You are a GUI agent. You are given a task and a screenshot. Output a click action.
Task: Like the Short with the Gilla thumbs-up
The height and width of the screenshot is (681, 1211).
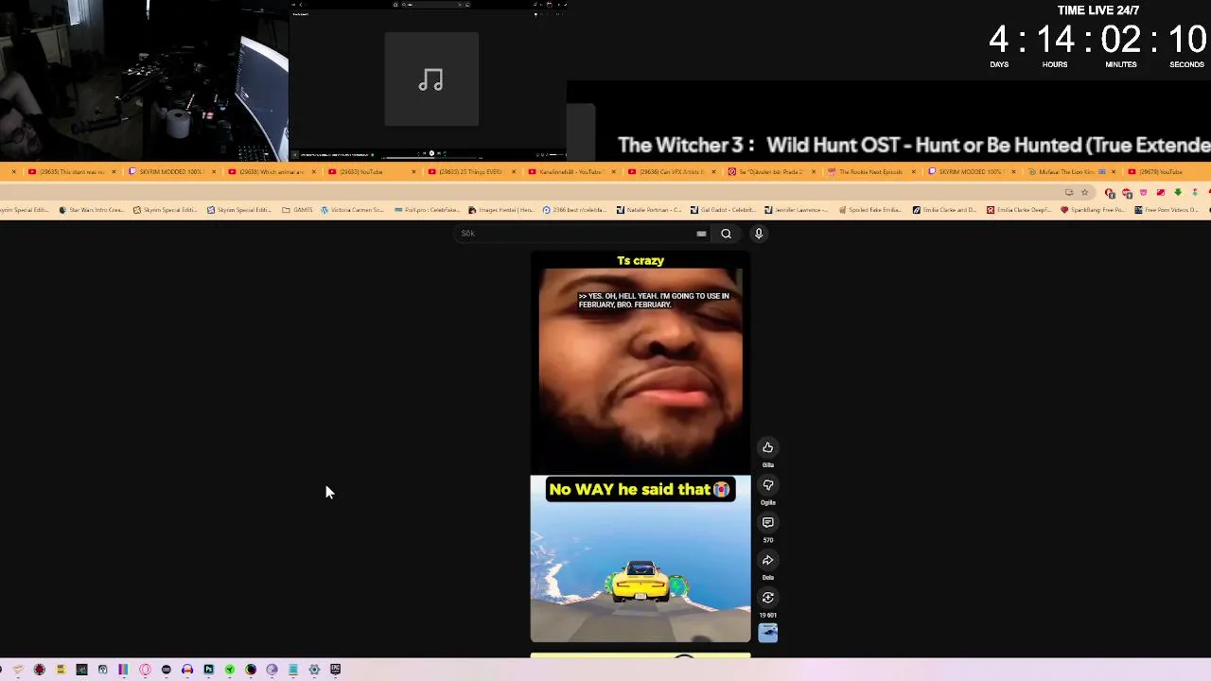767,447
